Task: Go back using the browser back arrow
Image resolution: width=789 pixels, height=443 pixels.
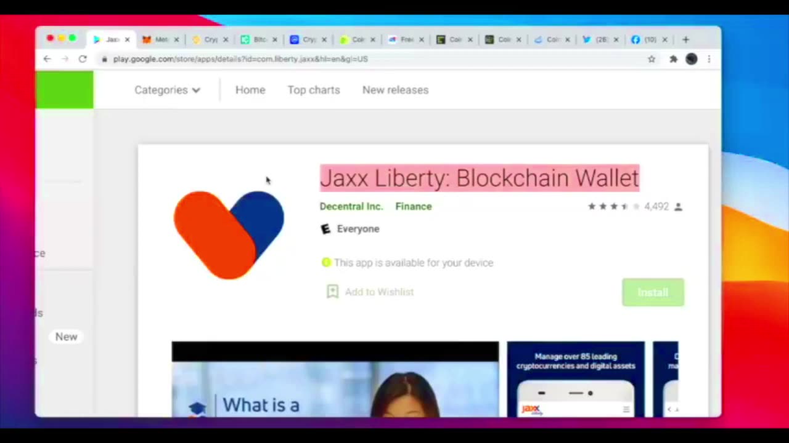Action: pos(47,58)
